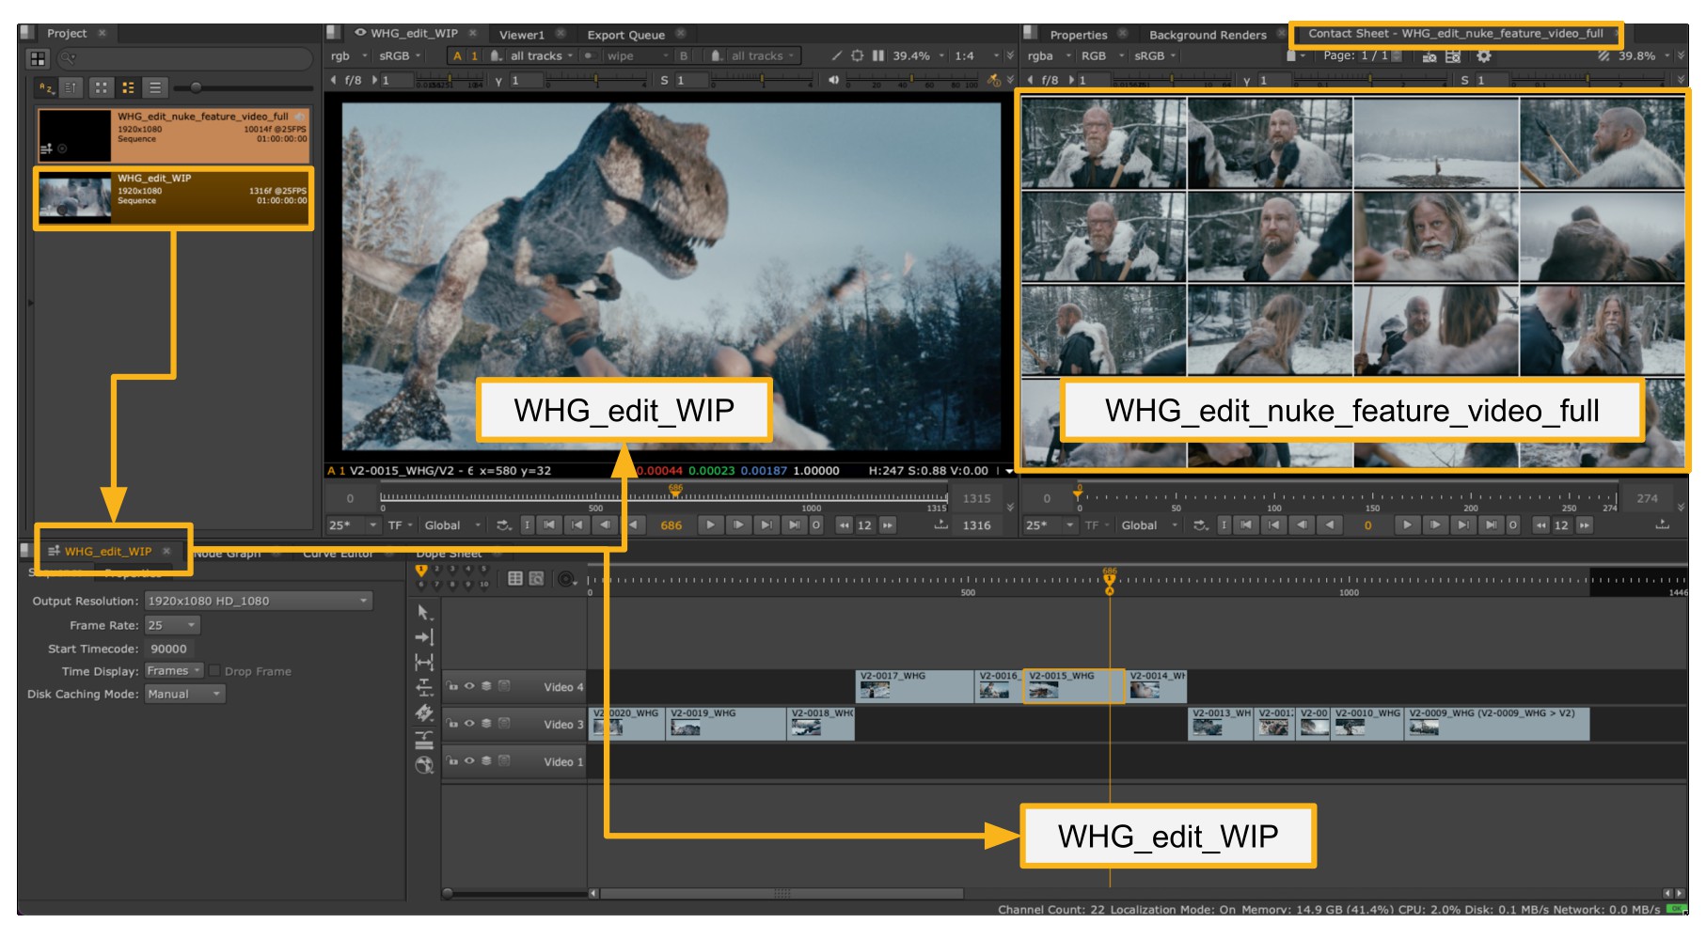Click the Contact Sheet settings gear icon

tap(1483, 56)
